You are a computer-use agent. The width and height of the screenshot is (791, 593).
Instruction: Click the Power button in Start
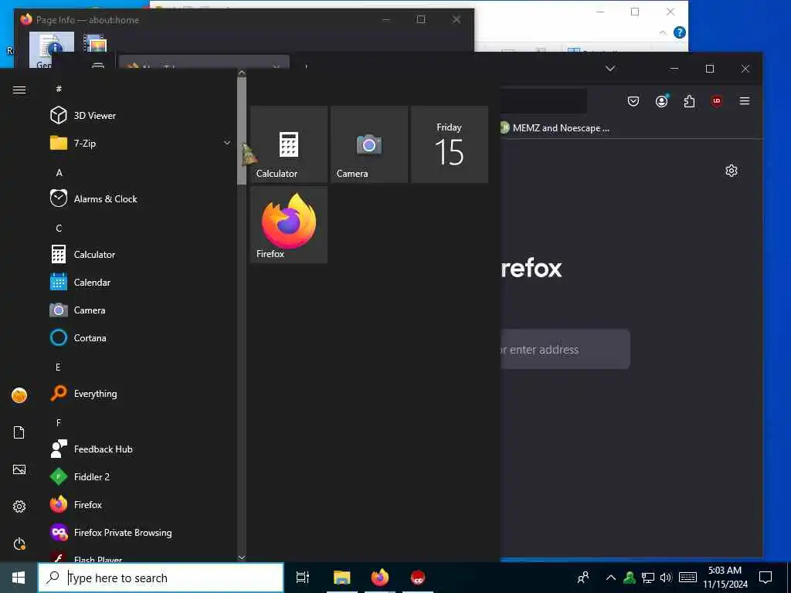19,544
